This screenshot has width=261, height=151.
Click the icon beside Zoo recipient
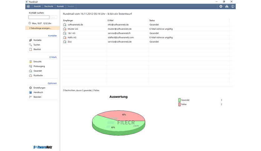coord(65,42)
